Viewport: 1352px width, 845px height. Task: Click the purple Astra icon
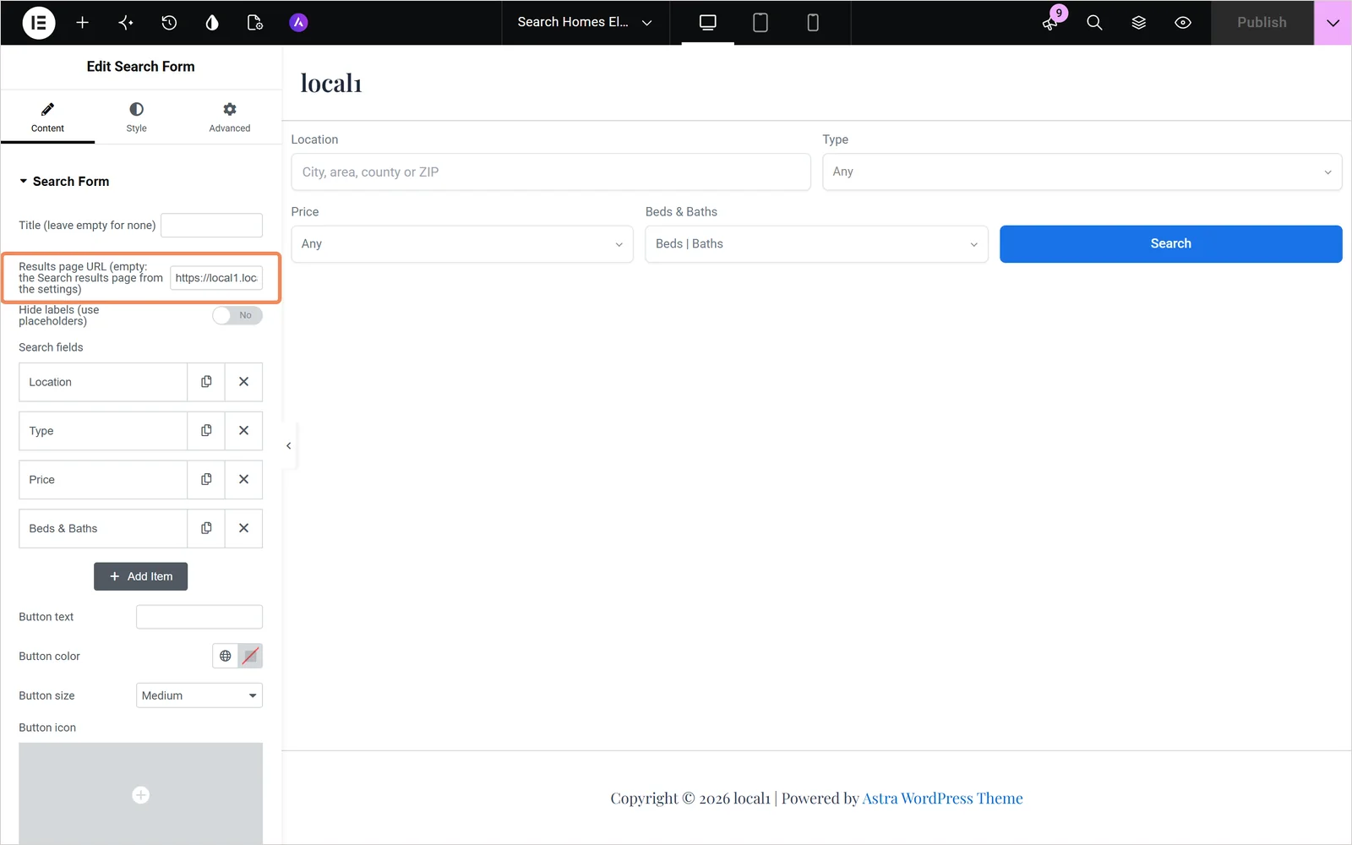click(298, 23)
